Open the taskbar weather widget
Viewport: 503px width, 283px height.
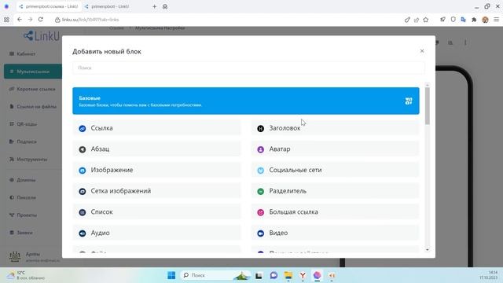(26, 275)
